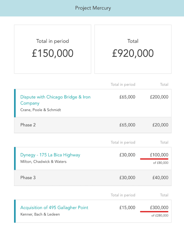Click the Kenner, Bach & Ledeen firm name
The width and height of the screenshot is (184, 227).
pyautogui.click(x=40, y=214)
